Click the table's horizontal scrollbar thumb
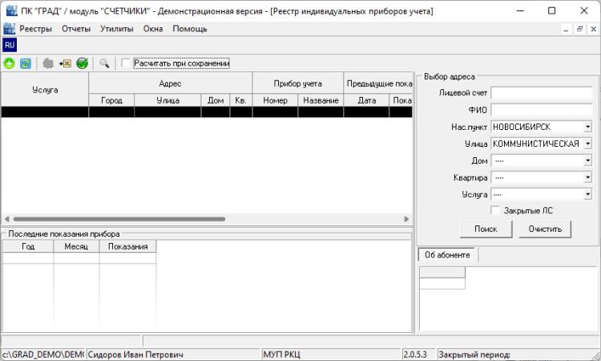 pyautogui.click(x=119, y=219)
